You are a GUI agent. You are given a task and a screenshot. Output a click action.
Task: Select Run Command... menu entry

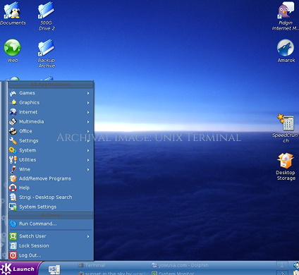(51, 224)
